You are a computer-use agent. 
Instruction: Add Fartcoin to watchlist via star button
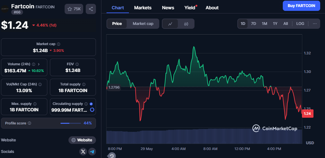pyautogui.click(x=74, y=9)
